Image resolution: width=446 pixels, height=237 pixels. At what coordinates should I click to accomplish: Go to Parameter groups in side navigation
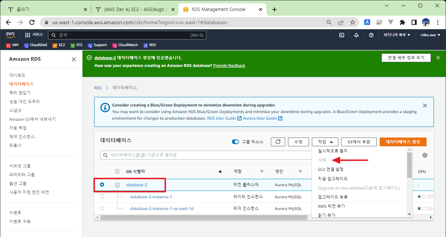[22, 174]
